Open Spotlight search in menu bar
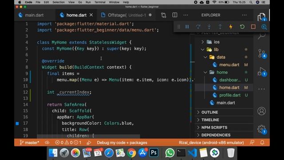284x160 pixels. pyautogui.click(x=251, y=2)
